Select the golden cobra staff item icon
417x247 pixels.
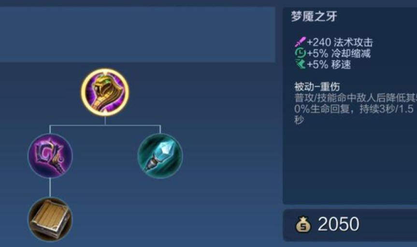[x=105, y=92]
